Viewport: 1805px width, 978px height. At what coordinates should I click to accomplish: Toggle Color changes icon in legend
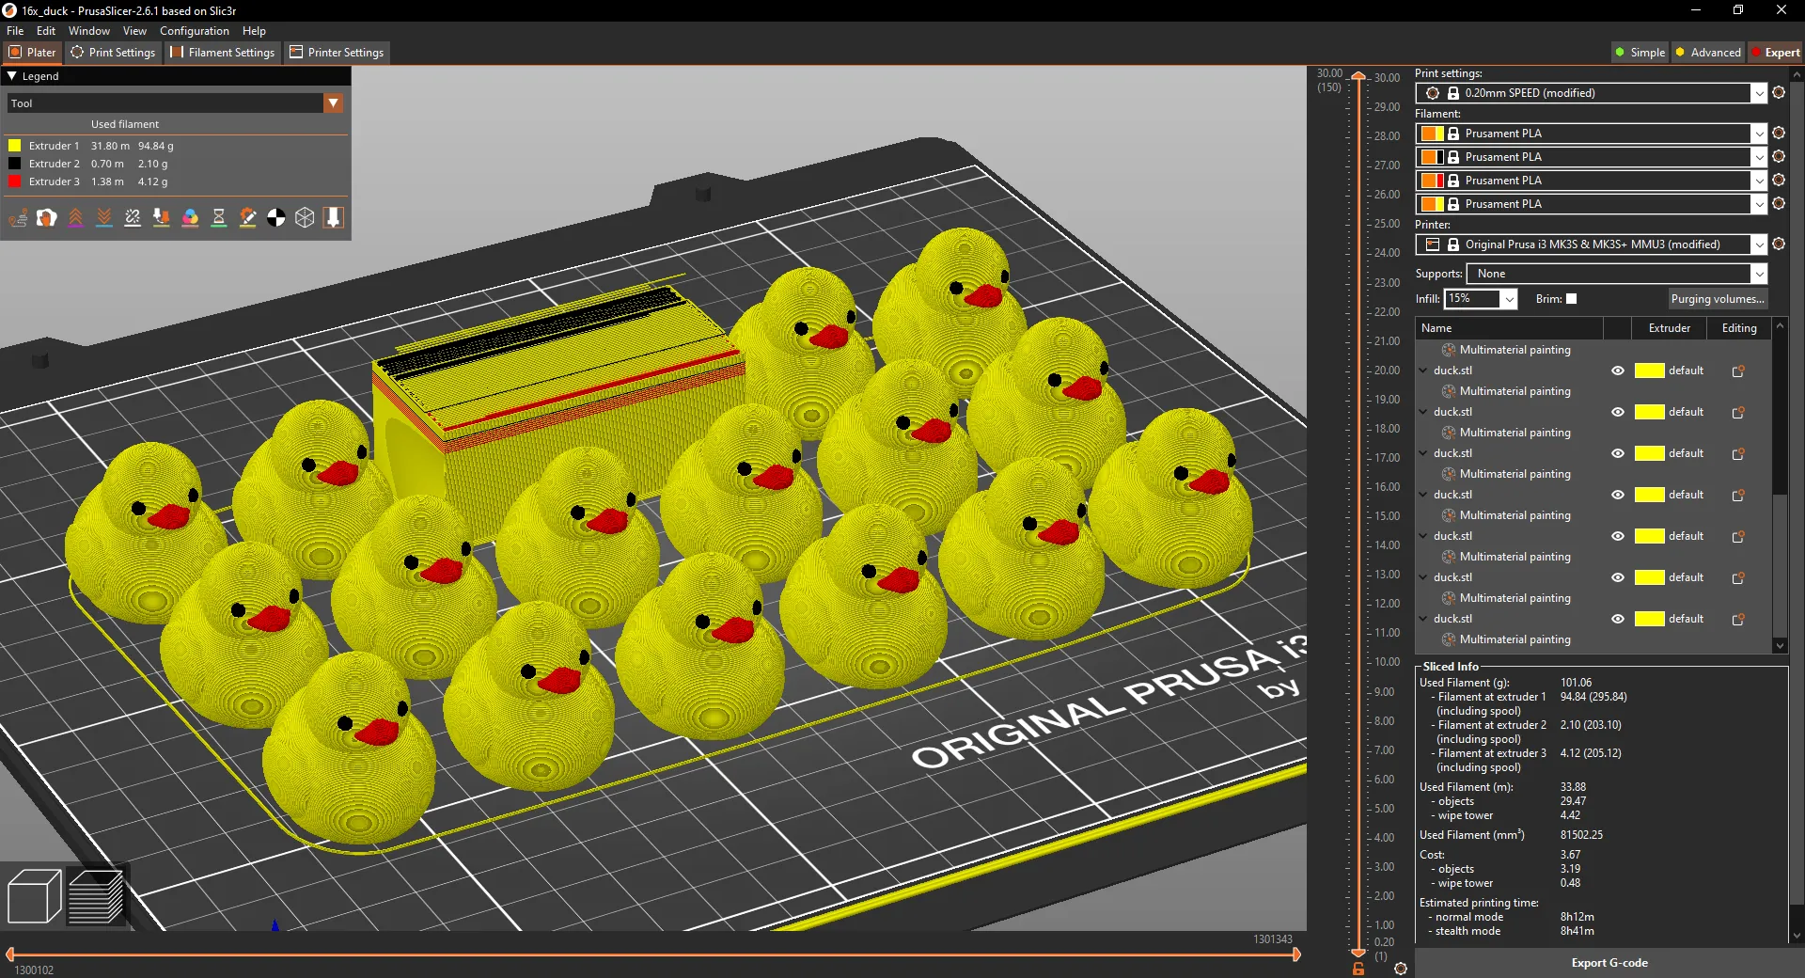[190, 218]
